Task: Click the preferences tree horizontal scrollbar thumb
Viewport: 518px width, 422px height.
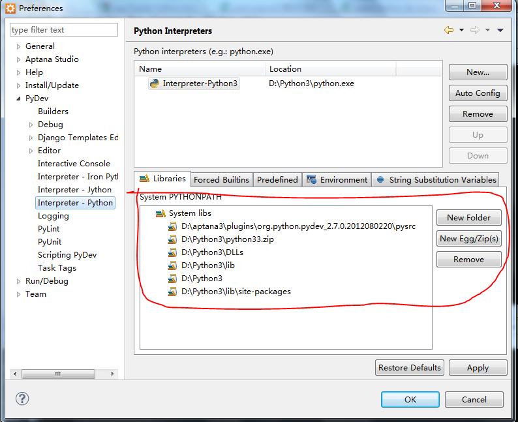Action: 58,374
